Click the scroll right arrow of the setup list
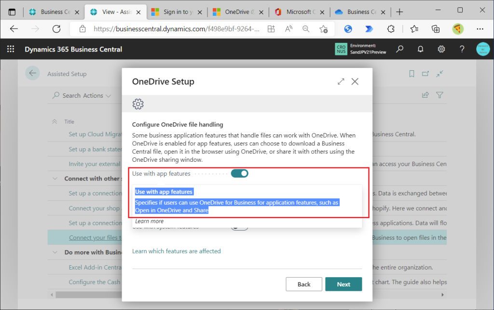Viewport: 494px width, 310px height. pyautogui.click(x=442, y=295)
